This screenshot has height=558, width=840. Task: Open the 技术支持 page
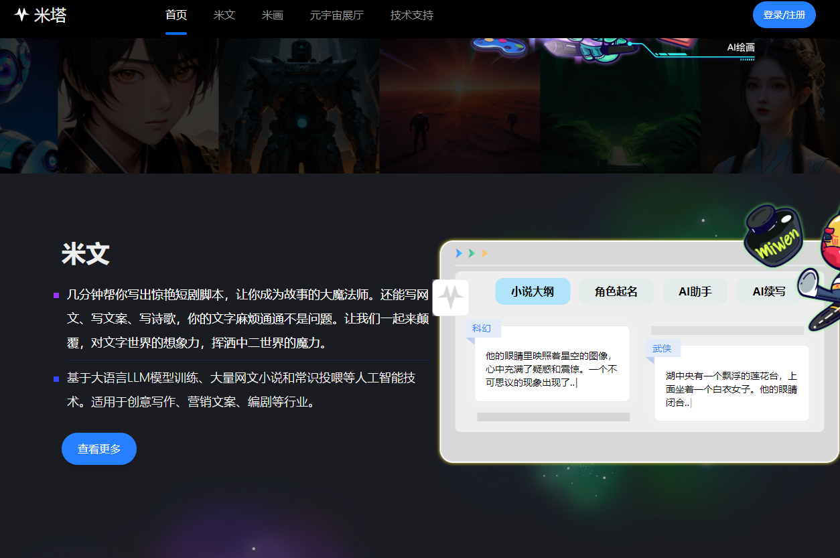(412, 15)
